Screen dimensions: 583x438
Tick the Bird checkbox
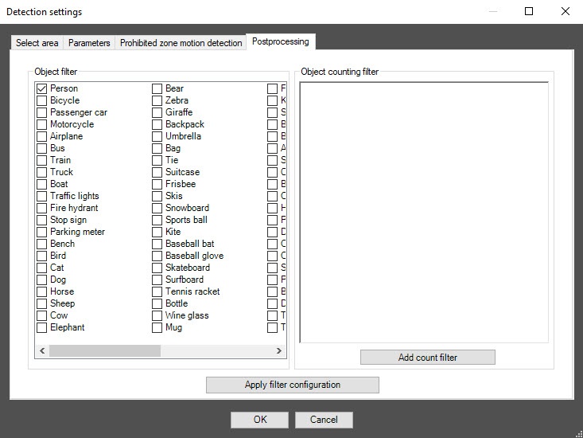(x=41, y=256)
